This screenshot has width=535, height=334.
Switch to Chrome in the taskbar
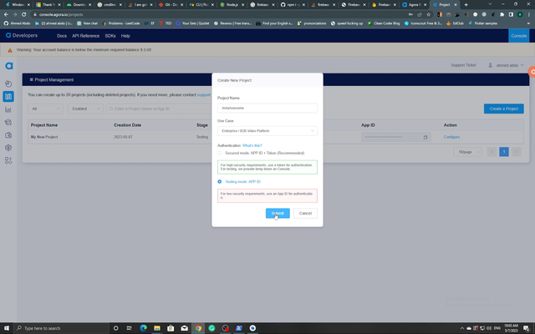point(198,328)
